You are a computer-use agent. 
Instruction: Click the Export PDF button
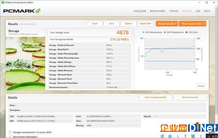pyautogui.click(x=145, y=24)
